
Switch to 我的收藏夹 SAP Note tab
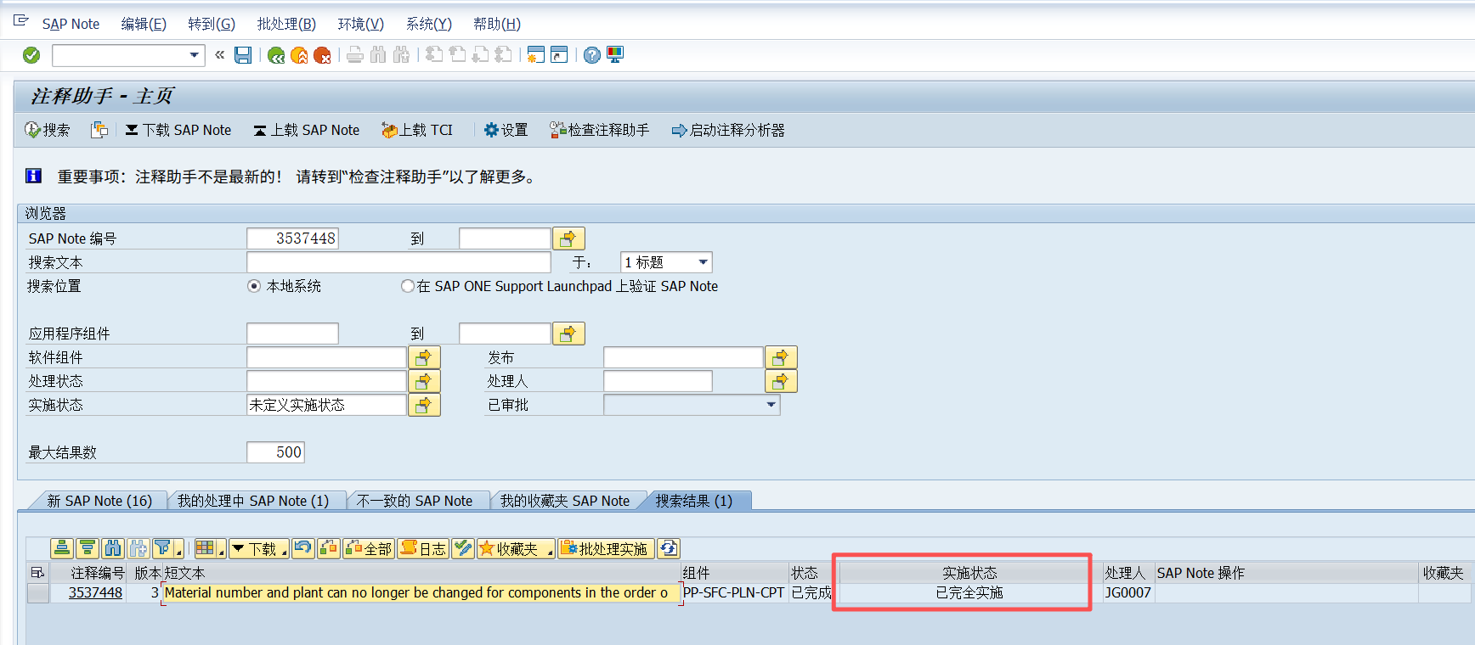(x=565, y=501)
